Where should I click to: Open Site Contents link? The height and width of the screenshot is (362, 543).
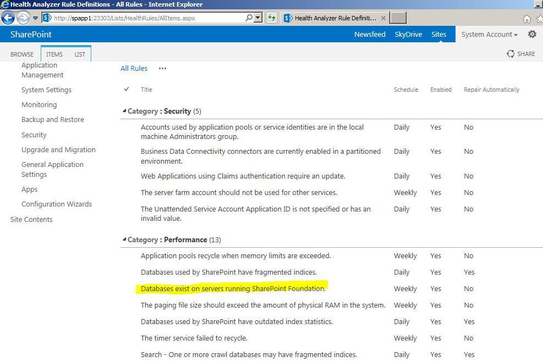[x=31, y=219]
